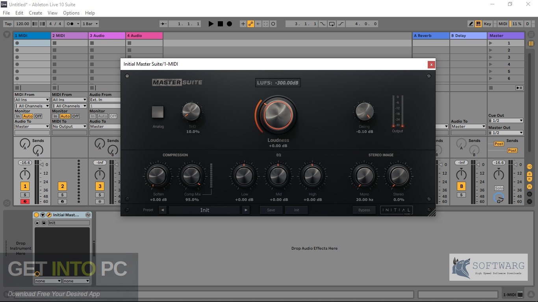Enable Follow playback button
Screen dimensions: 538x302
[x=164, y=24]
